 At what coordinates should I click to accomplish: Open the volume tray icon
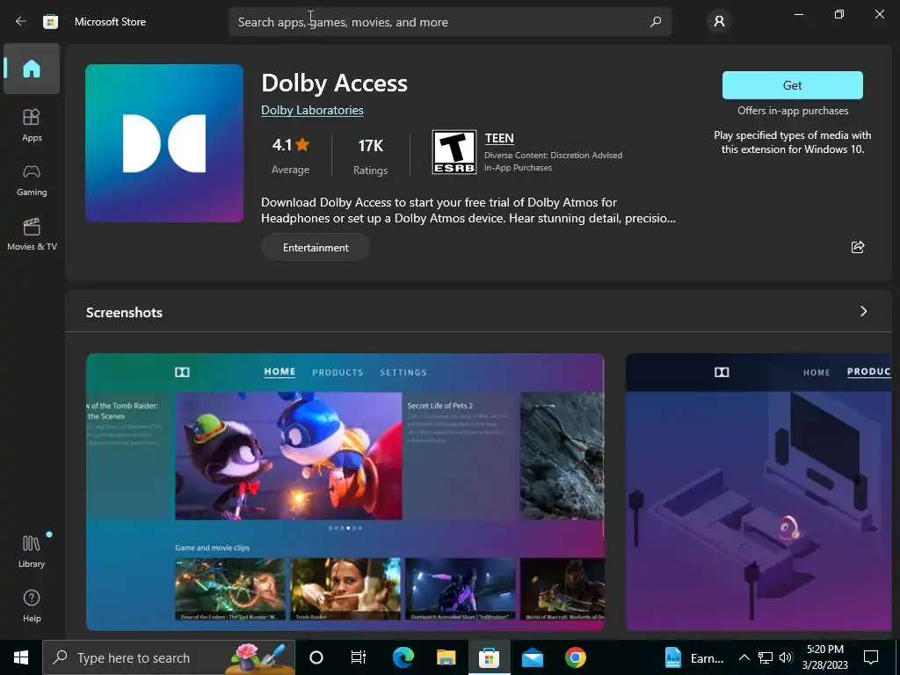coord(786,657)
